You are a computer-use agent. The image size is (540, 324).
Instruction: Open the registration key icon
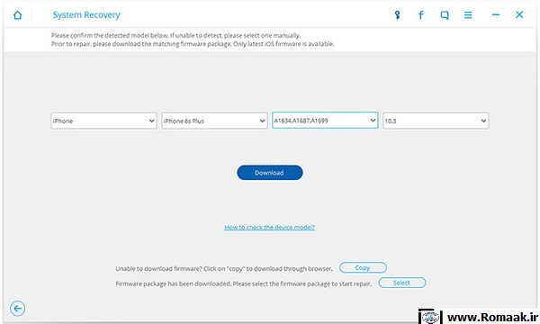397,14
